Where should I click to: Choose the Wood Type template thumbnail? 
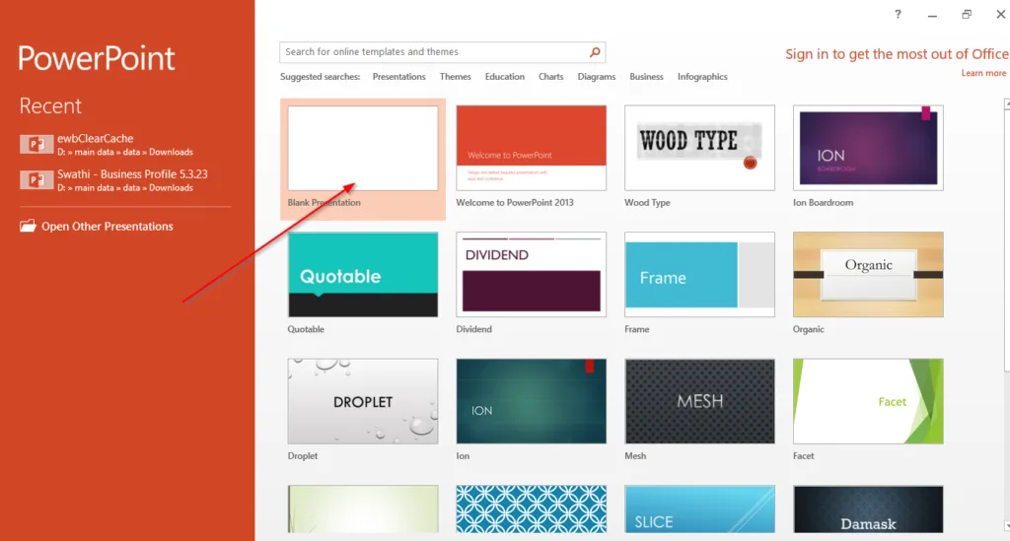tap(699, 148)
